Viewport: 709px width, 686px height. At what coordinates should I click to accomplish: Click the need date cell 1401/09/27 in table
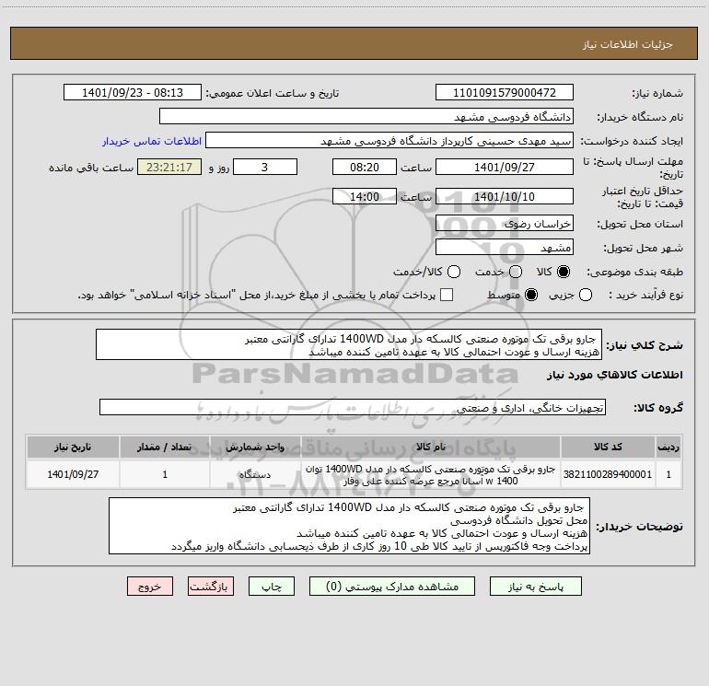pos(73,474)
